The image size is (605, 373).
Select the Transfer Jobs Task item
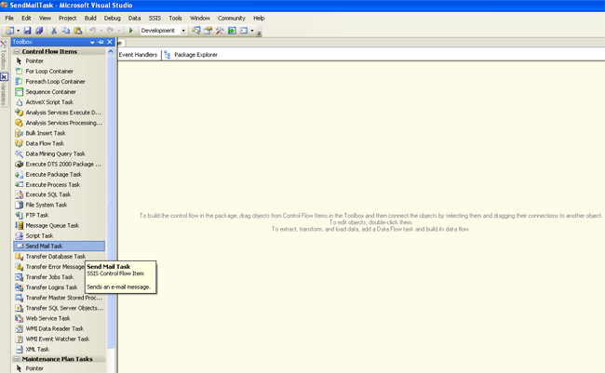pos(49,277)
